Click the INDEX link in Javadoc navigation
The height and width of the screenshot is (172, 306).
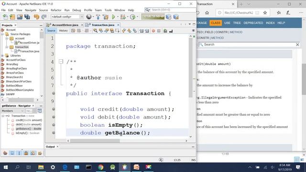click(270, 23)
